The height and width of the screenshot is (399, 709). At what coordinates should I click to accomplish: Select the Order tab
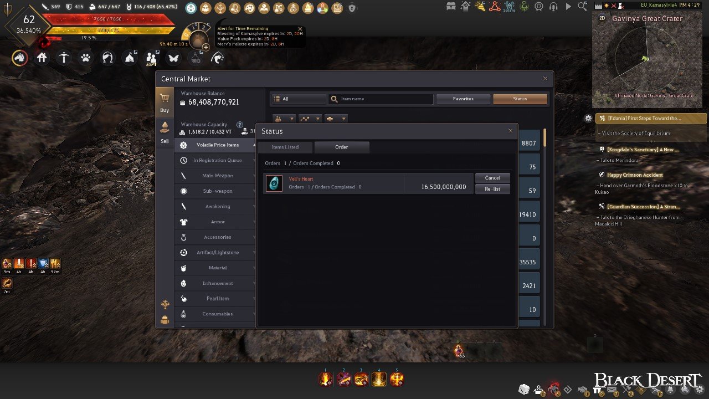[x=341, y=147]
